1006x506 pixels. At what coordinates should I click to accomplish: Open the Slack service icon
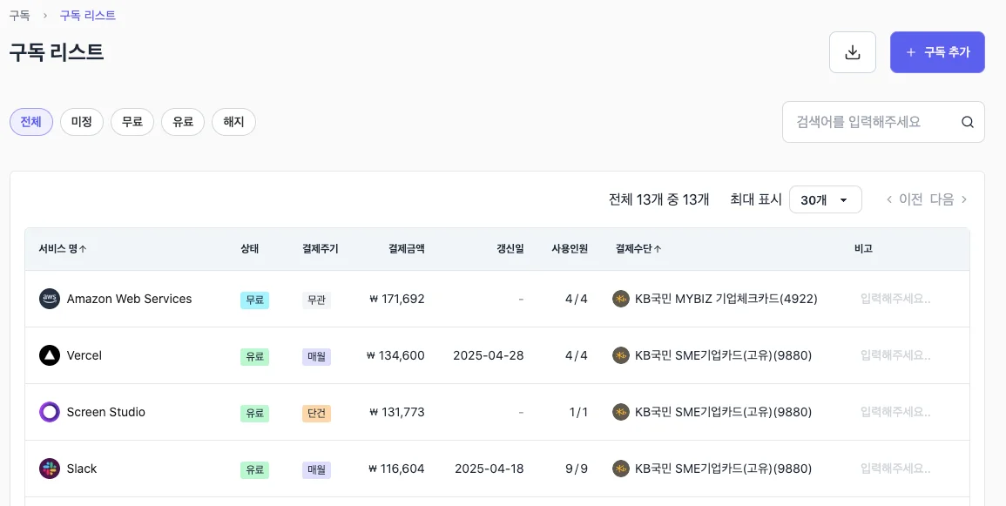point(50,469)
